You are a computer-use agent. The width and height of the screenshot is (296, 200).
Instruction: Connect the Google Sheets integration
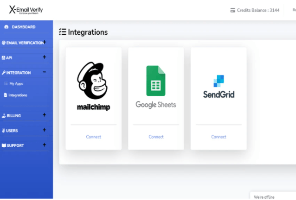pyautogui.click(x=156, y=137)
